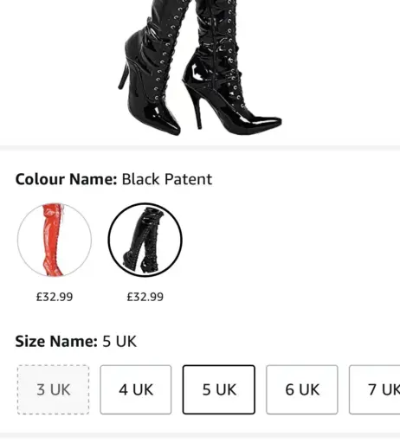Image resolution: width=400 pixels, height=443 pixels.
Task: Click the Size Name label
Action: (56, 342)
